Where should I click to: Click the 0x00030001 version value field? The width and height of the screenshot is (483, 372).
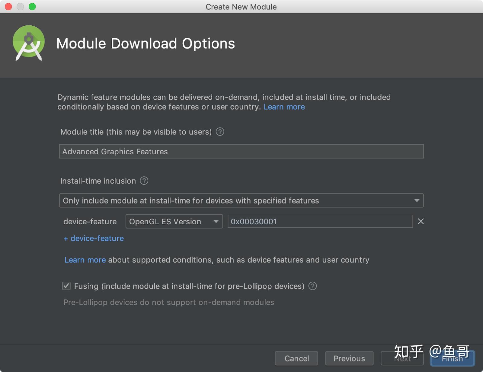[320, 221]
